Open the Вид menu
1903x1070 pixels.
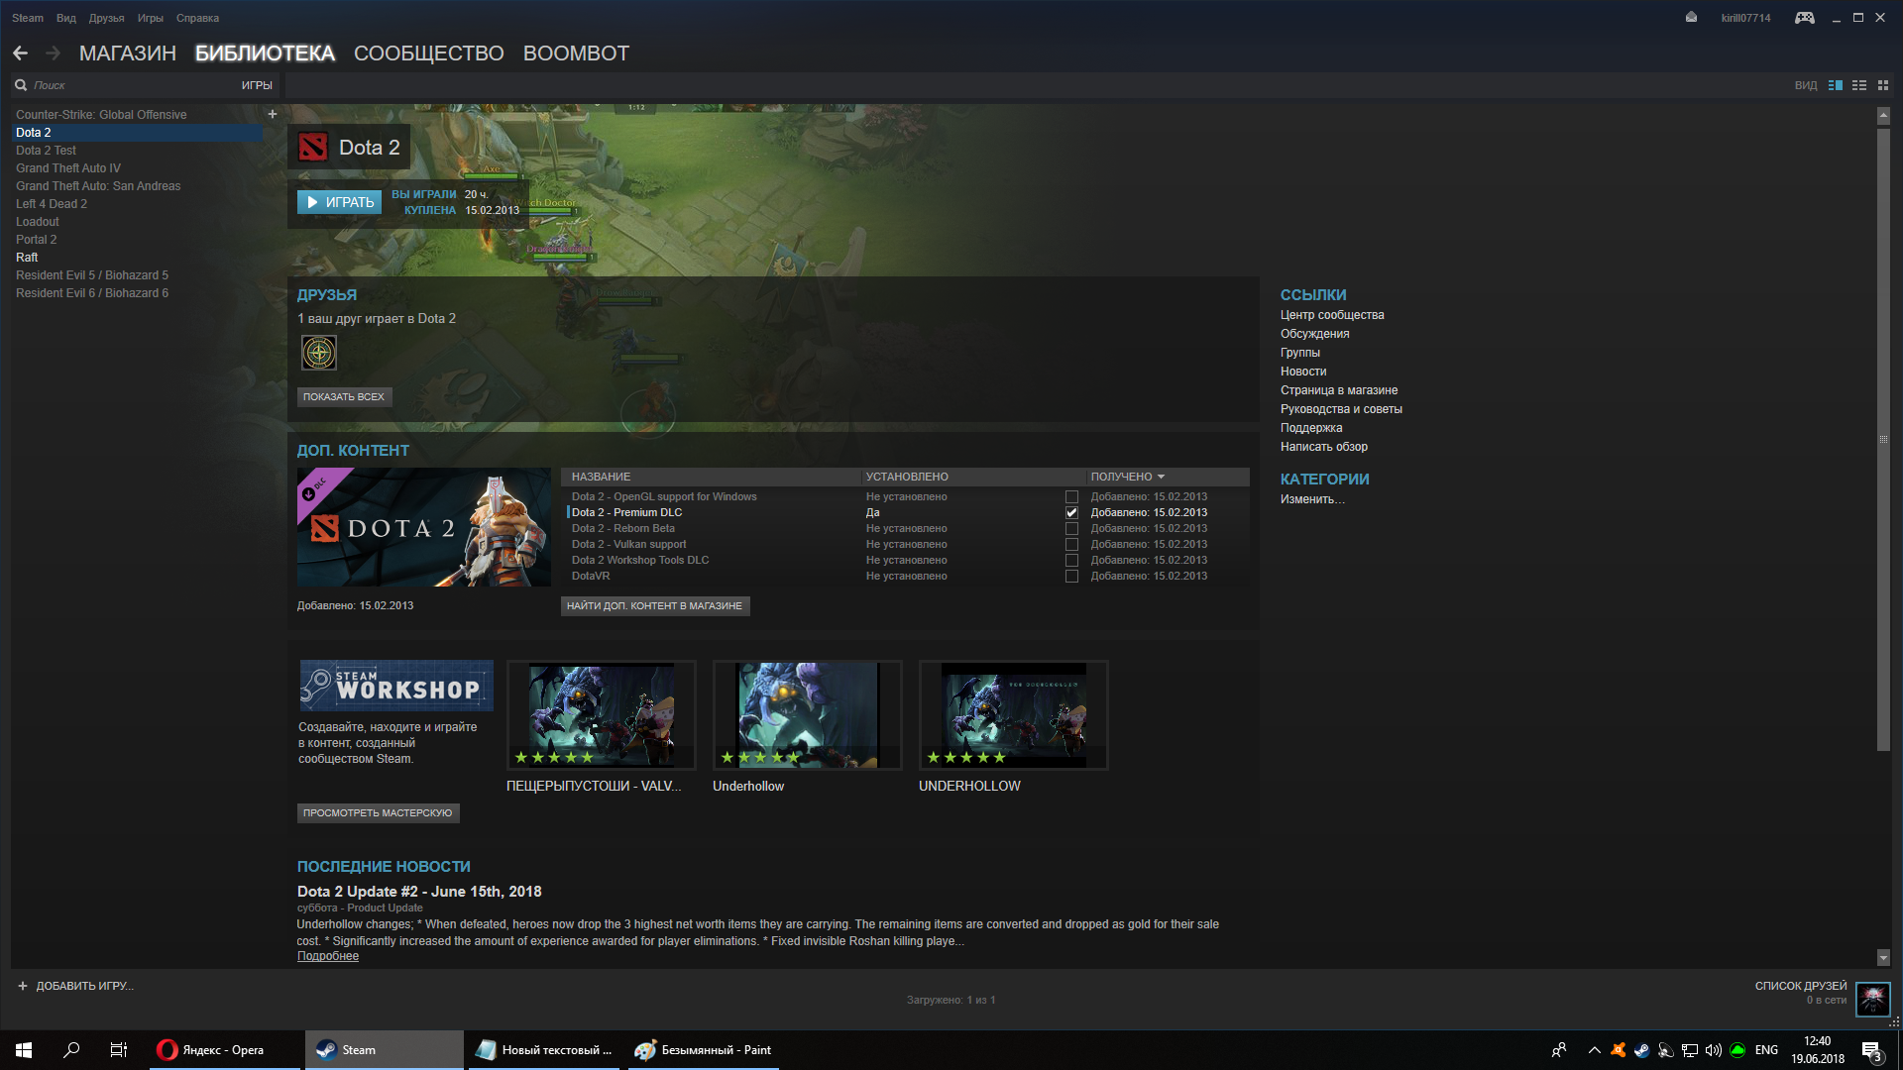tap(66, 18)
